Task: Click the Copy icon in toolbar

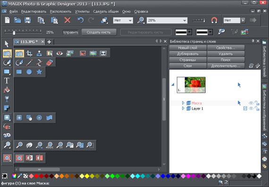Action: point(41,20)
